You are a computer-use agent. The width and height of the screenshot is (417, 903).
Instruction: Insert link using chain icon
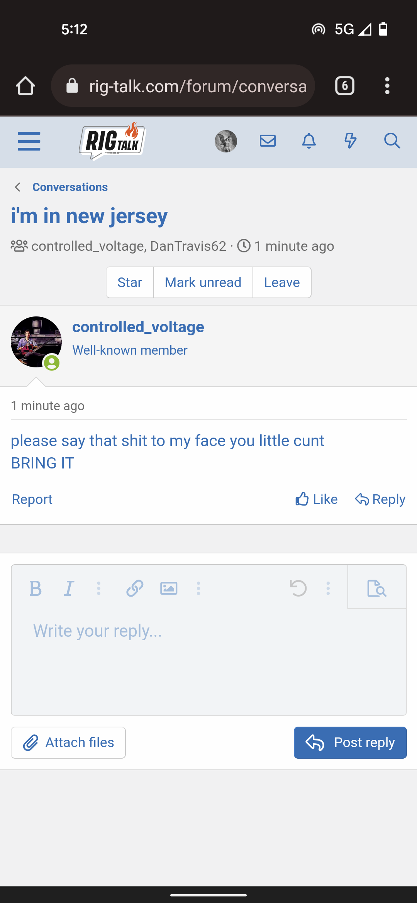click(135, 588)
